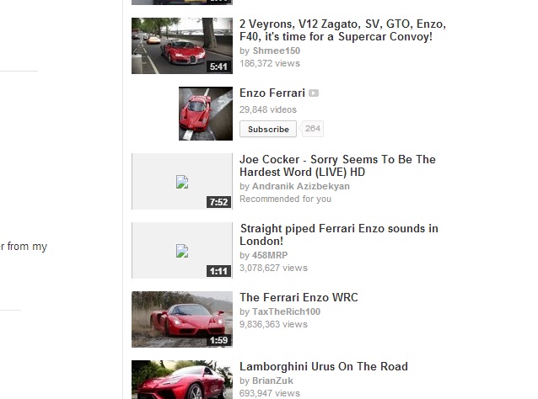Viewport: 538px width, 399px height.
Task: Visit uploader Shmee150's channel
Action: pos(277,51)
